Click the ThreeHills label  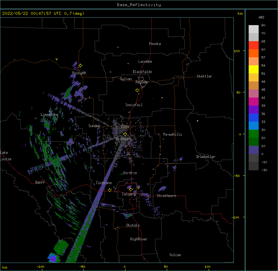(172, 135)
